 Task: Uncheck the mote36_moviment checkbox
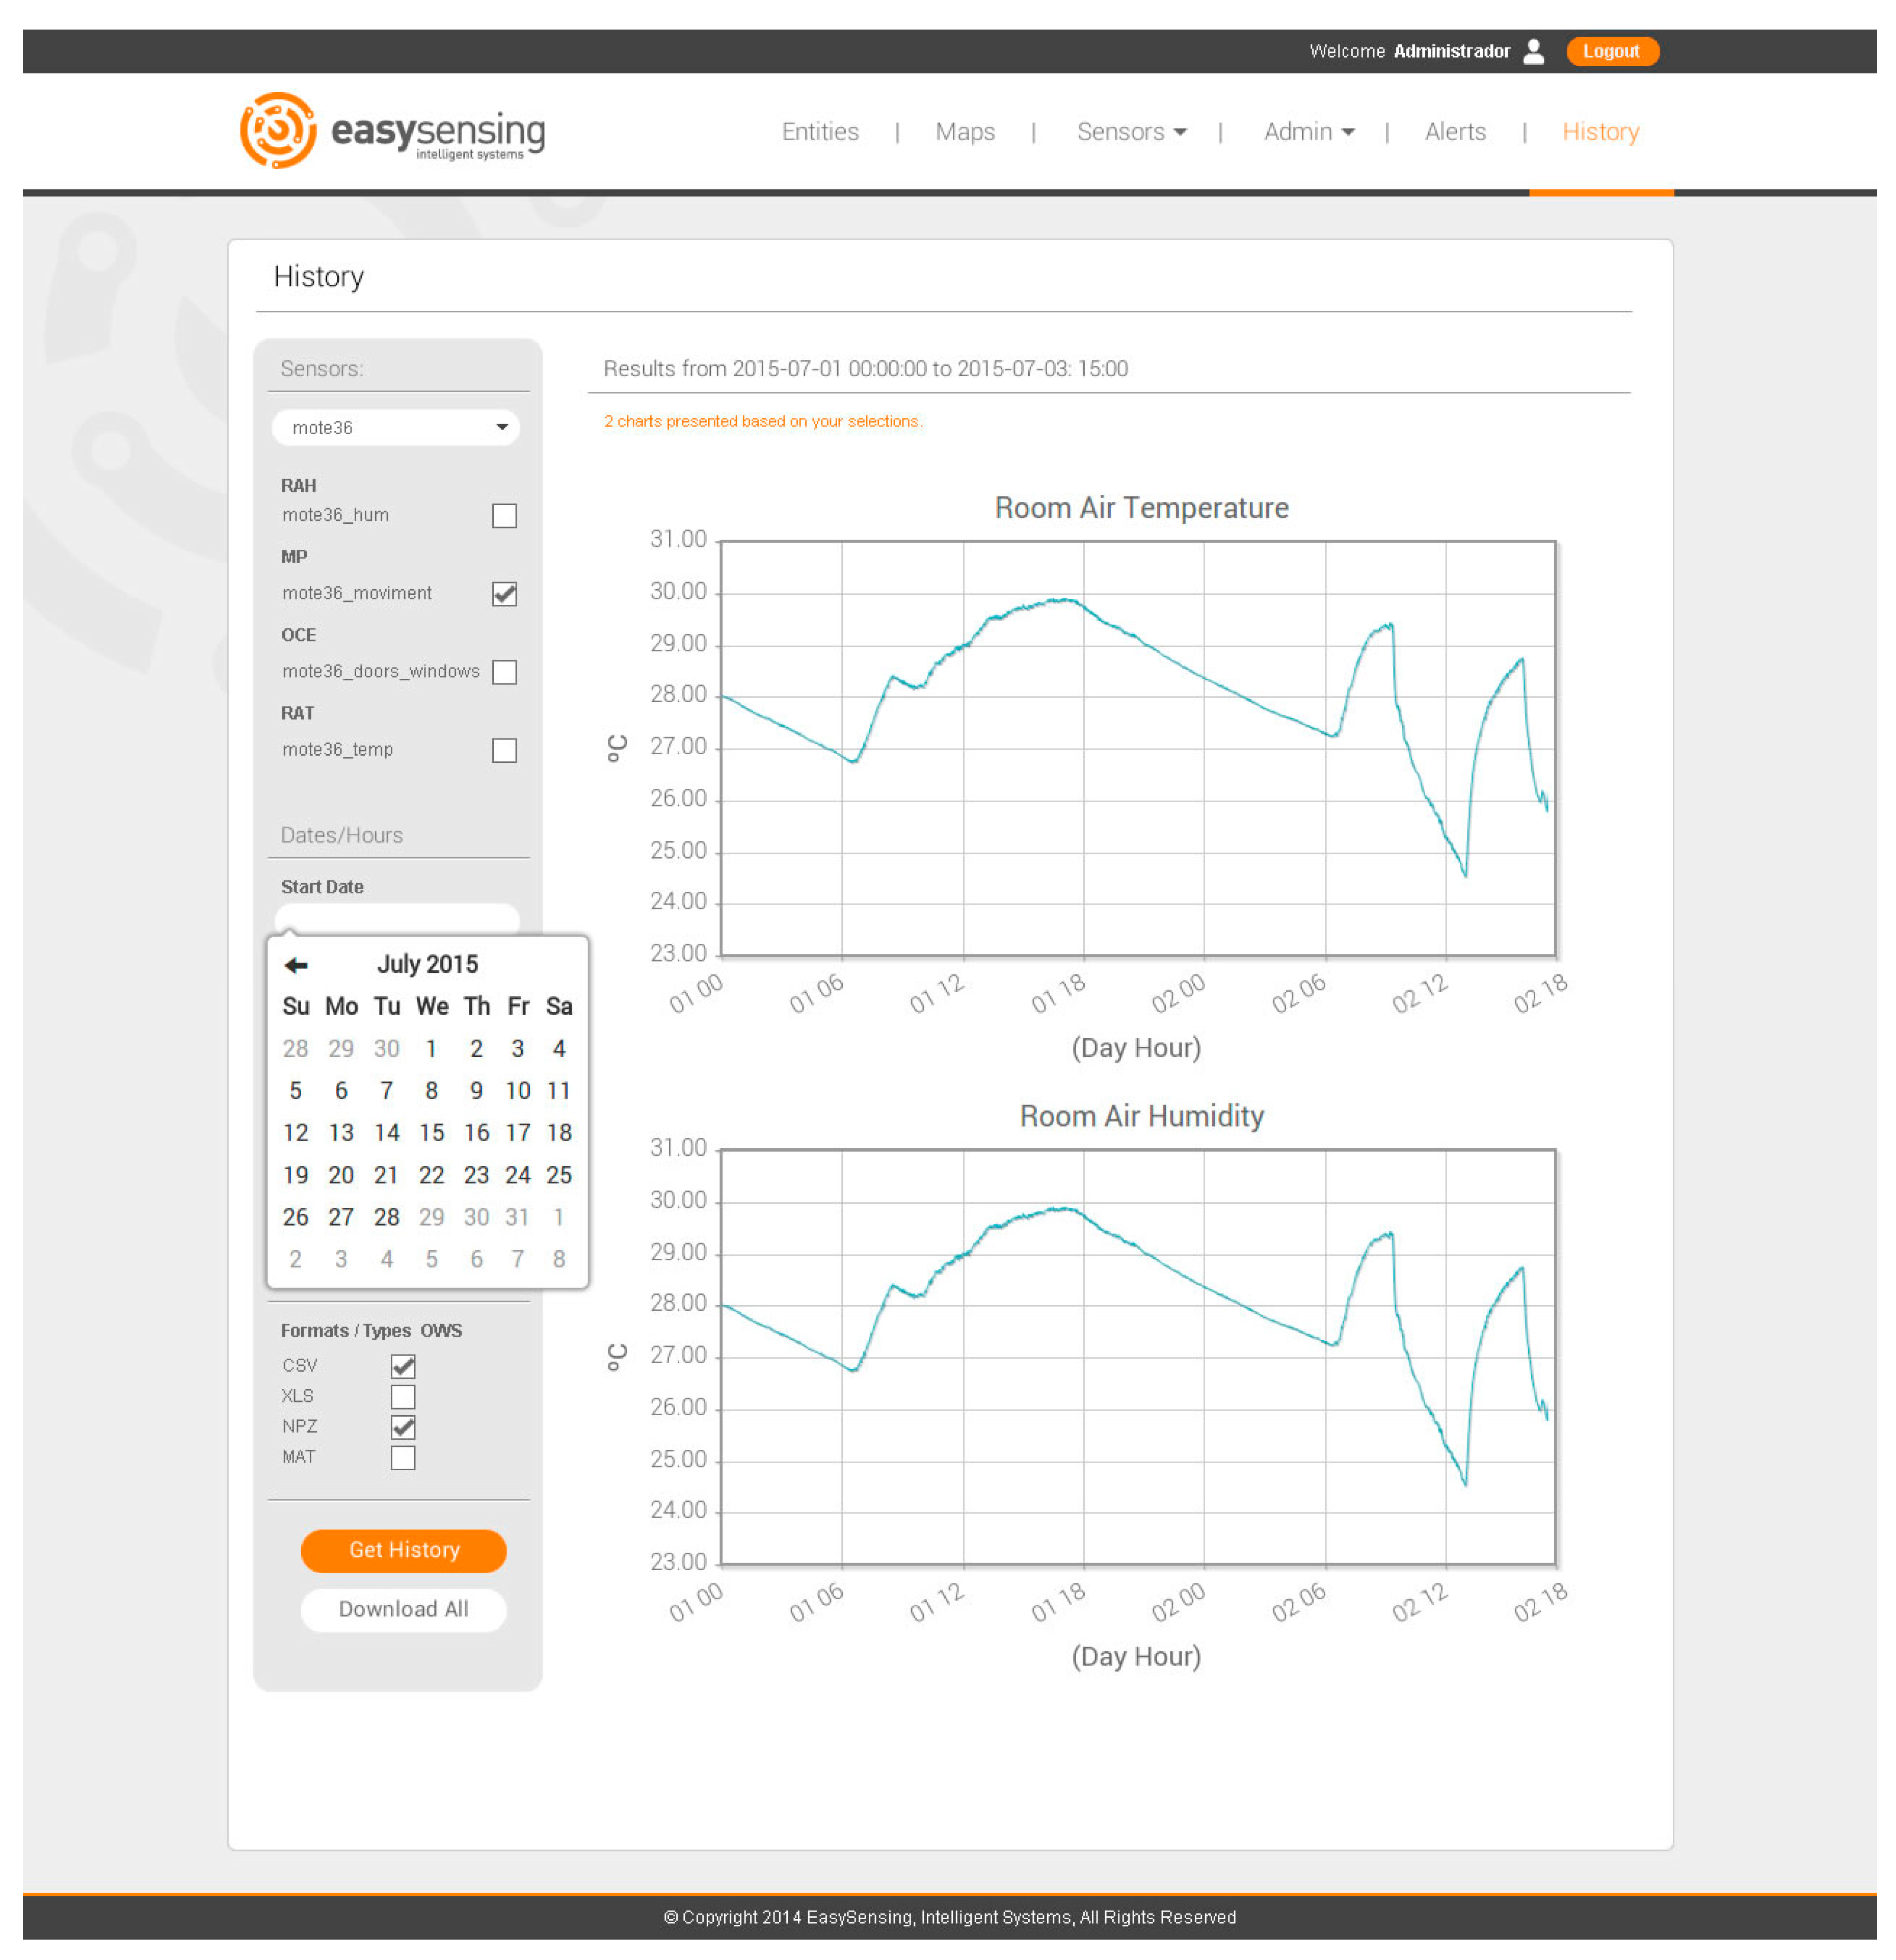tap(504, 594)
